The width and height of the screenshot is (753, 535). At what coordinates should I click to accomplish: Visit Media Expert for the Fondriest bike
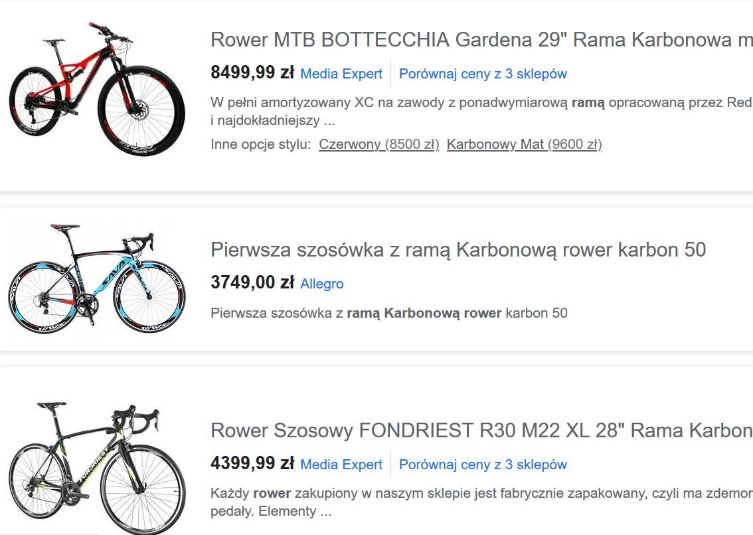click(341, 465)
